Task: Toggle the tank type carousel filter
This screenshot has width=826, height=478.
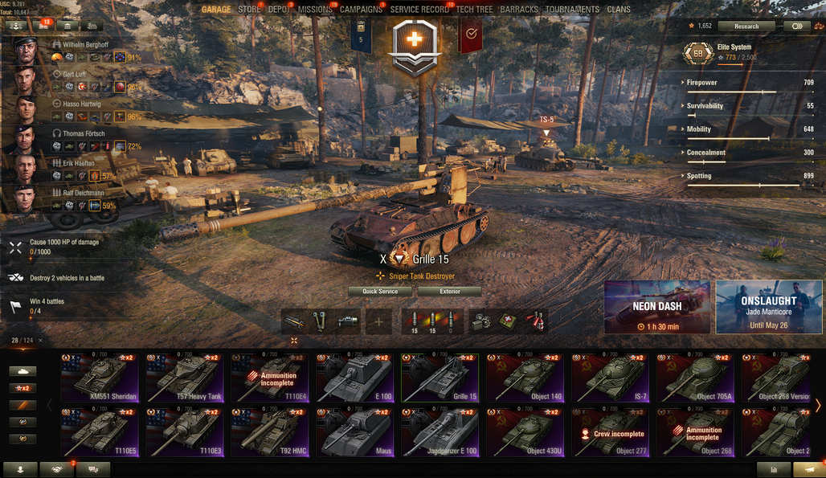Action: coord(22,371)
